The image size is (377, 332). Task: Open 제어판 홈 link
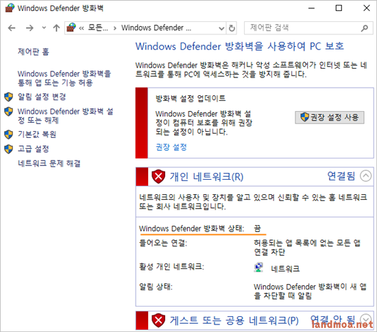click(34, 51)
